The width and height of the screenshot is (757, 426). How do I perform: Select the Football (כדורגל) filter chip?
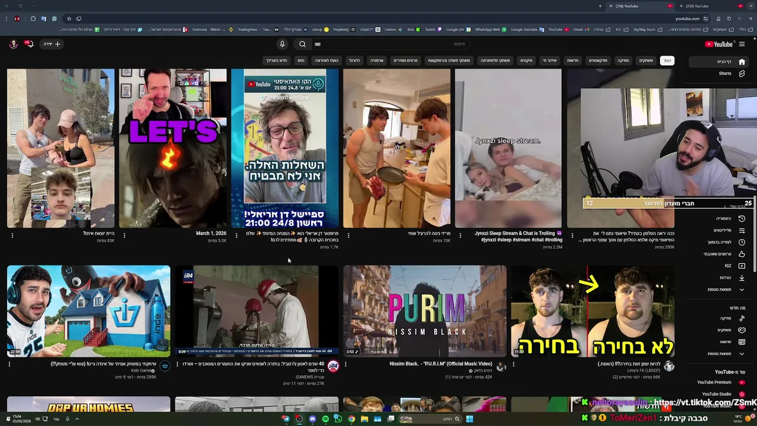(x=354, y=60)
